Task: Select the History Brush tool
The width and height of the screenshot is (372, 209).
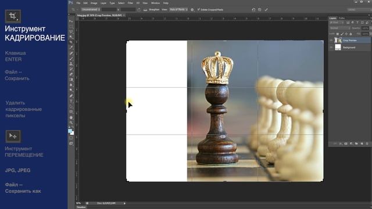Action: pos(71,69)
